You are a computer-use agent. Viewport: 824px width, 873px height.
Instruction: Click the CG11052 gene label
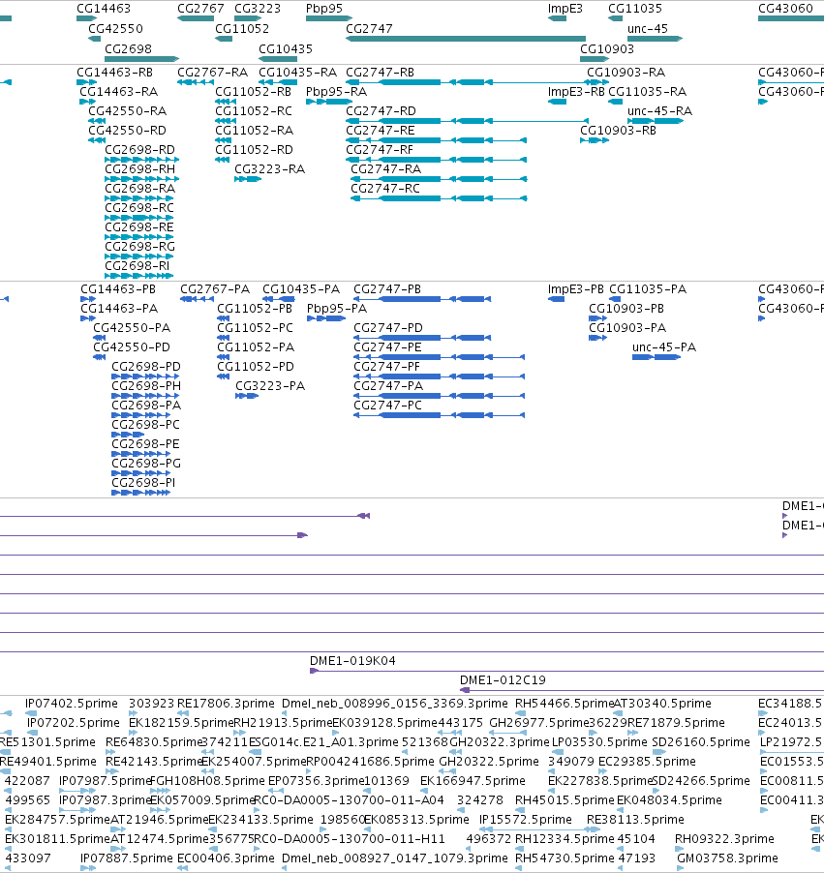242,28
